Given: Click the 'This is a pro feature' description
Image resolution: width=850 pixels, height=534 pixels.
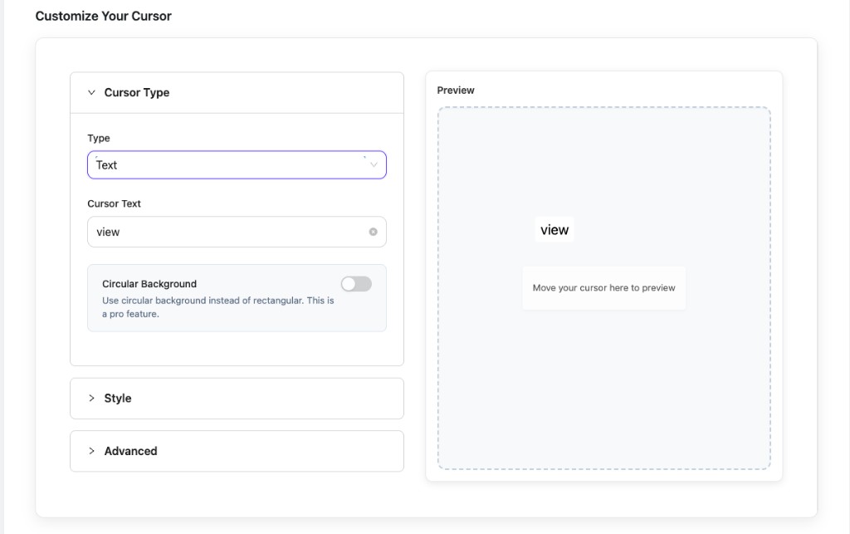Looking at the screenshot, I should coord(218,307).
